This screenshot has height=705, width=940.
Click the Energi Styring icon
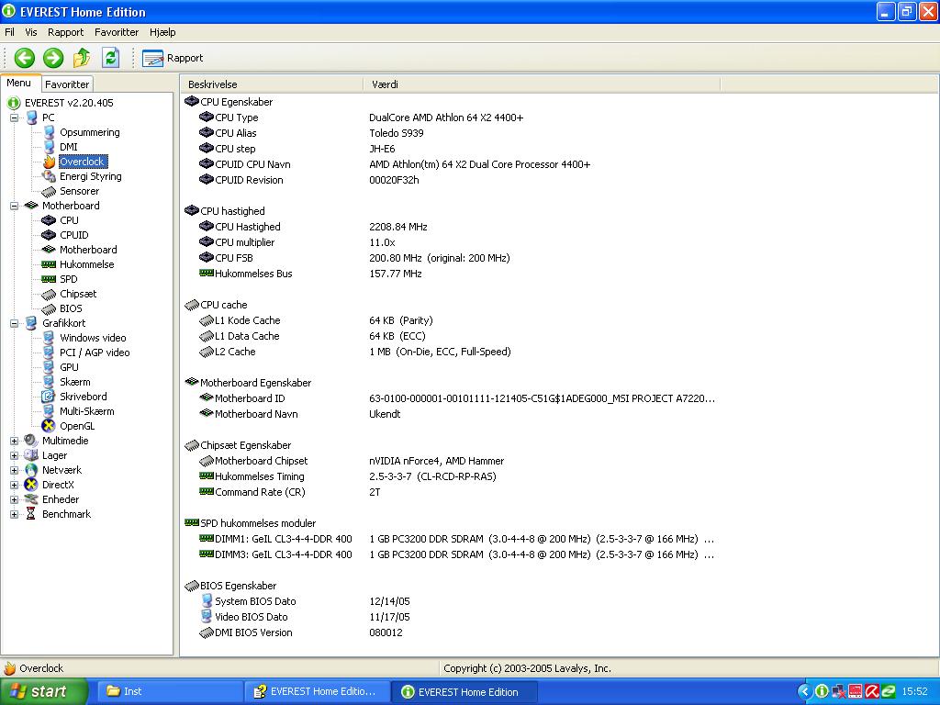pyautogui.click(x=49, y=176)
